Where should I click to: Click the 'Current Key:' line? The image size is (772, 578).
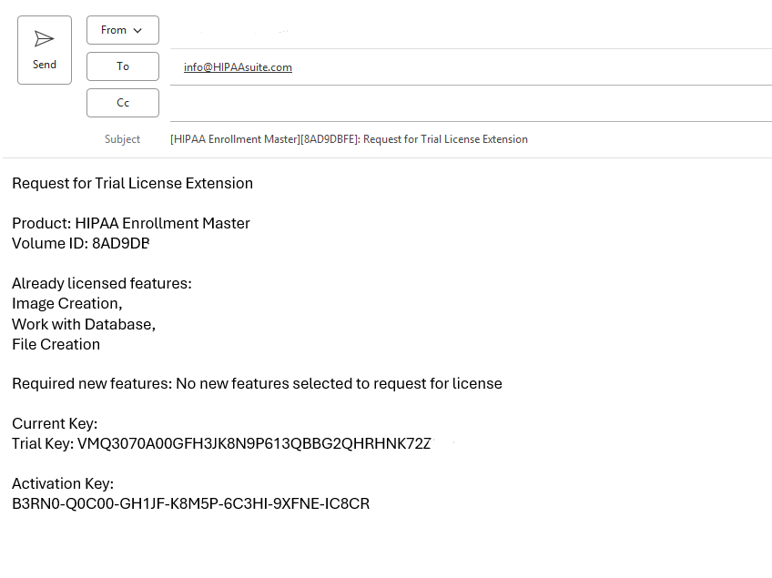(55, 423)
